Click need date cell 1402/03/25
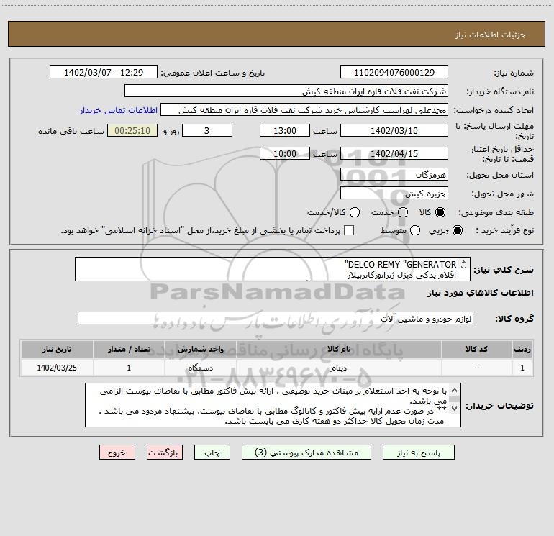Screen dimensions: 554x536 coord(57,368)
